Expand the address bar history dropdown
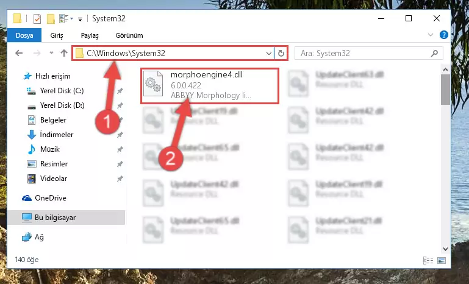The height and width of the screenshot is (284, 469). point(268,54)
